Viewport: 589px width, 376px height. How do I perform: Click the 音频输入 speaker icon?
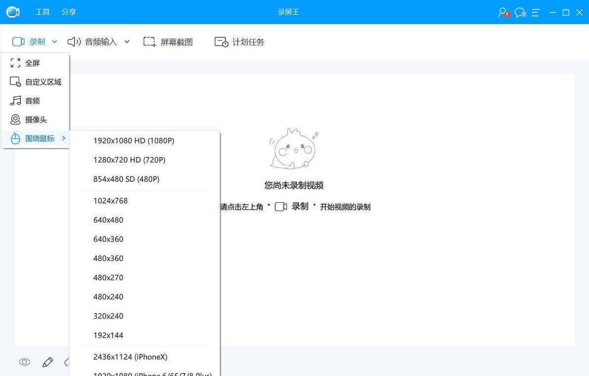point(74,42)
